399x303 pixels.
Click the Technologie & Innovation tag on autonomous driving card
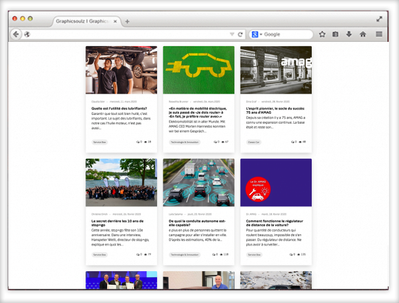tap(184, 255)
